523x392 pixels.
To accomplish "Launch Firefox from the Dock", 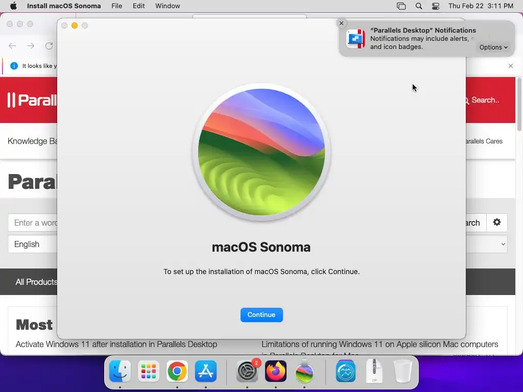I will tap(275, 371).
